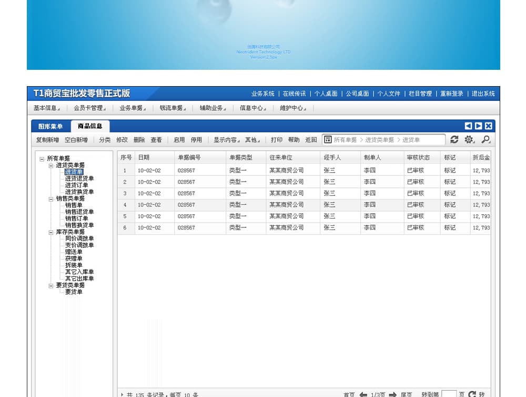Go to next page with right arrow
This screenshot has height=397, width=526.
coord(392,394)
